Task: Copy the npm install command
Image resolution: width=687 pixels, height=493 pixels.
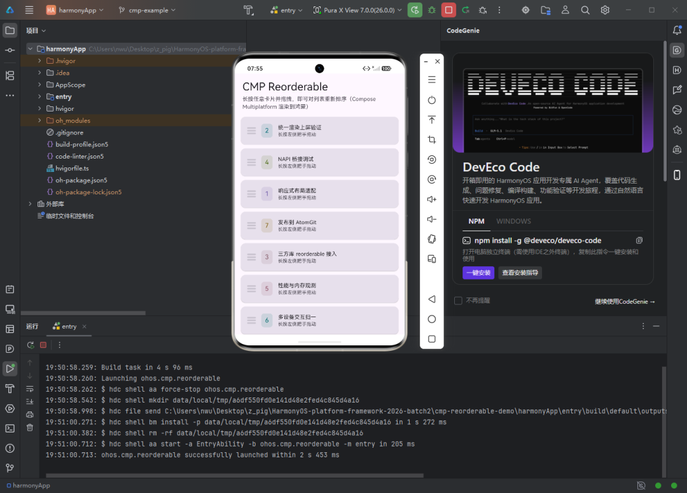Action: click(x=639, y=240)
